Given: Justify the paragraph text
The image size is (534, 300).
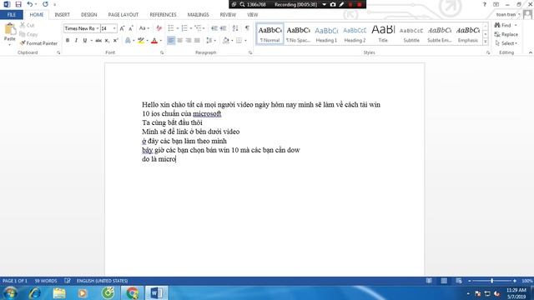Looking at the screenshot, I should coord(197,41).
